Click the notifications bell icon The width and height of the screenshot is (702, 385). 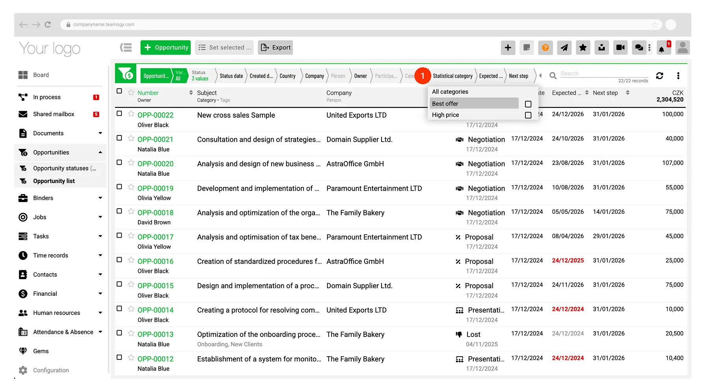tap(662, 48)
